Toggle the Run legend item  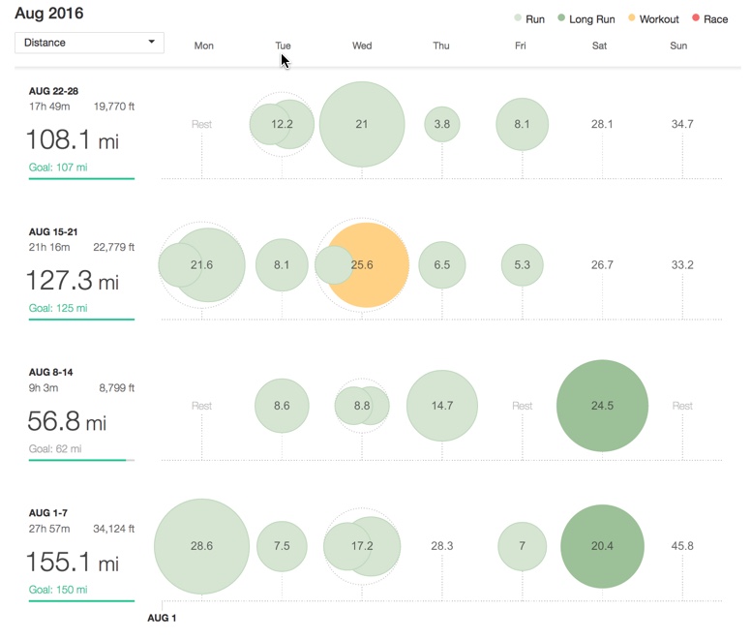[527, 19]
